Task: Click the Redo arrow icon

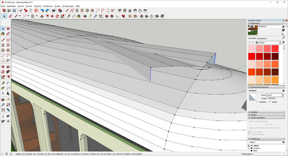Action: click(x=47, y=11)
